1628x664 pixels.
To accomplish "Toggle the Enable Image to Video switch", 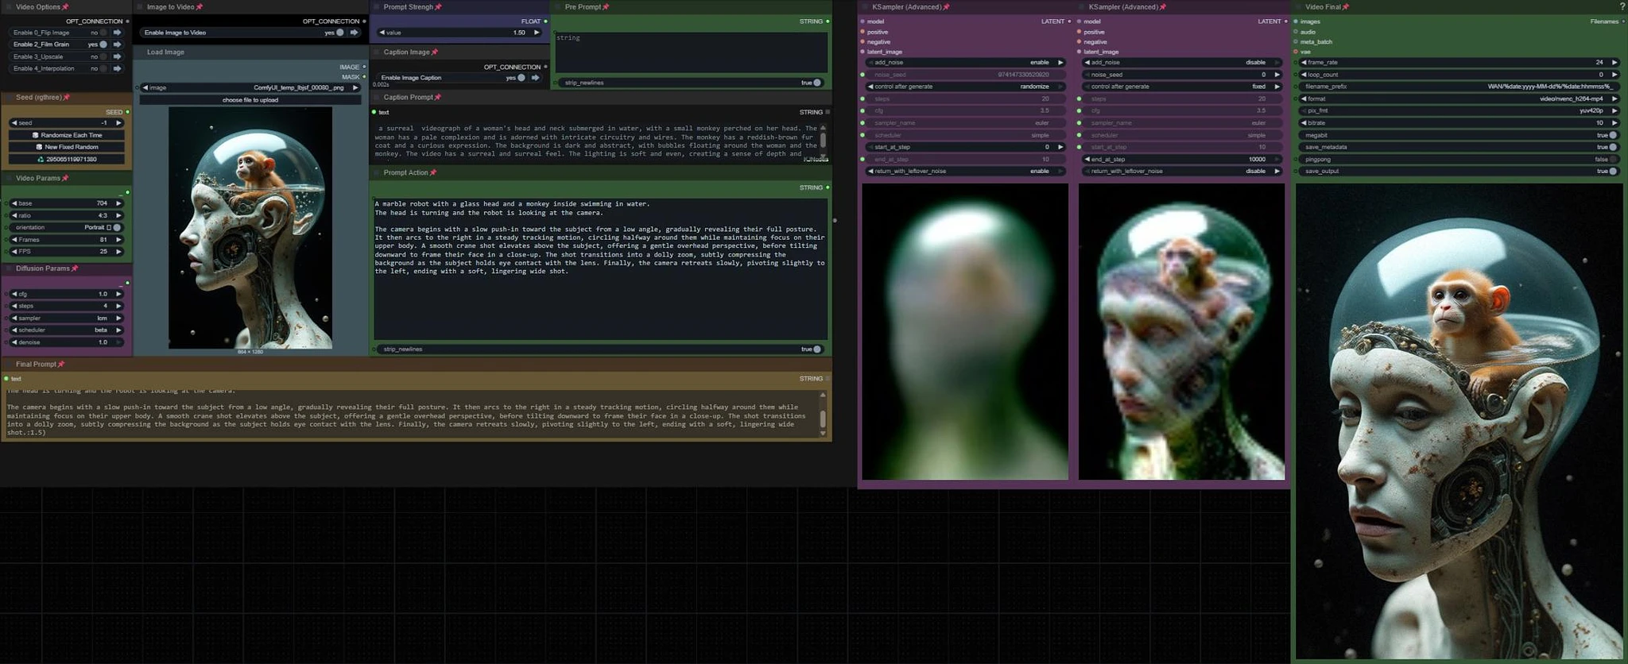I will 340,33.
